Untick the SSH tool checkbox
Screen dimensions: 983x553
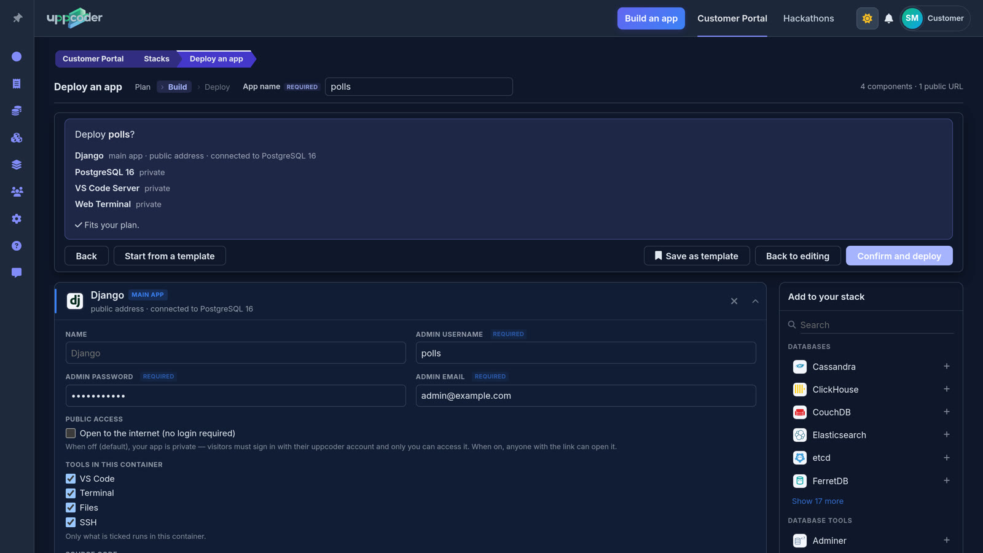click(x=71, y=522)
